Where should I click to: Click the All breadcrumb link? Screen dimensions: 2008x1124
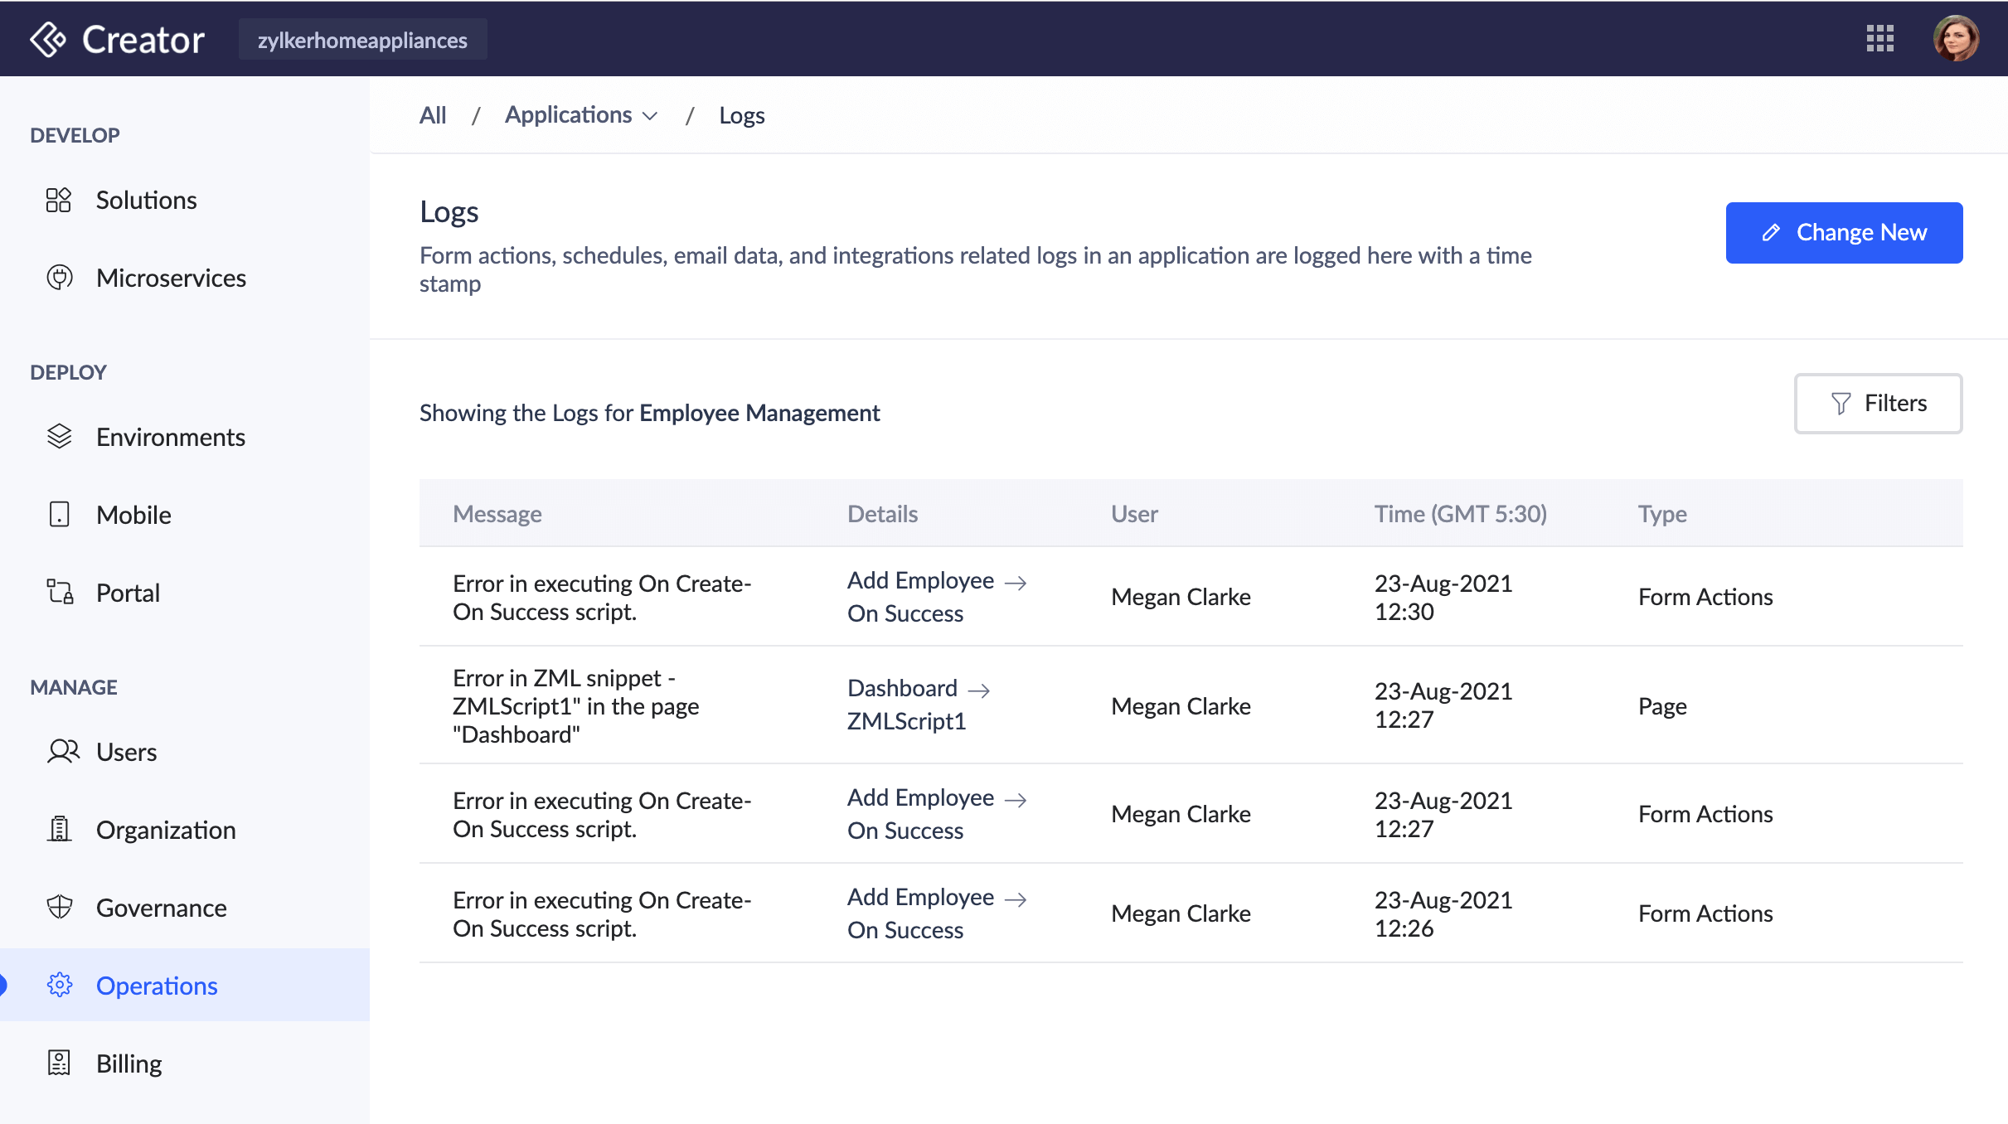(433, 115)
